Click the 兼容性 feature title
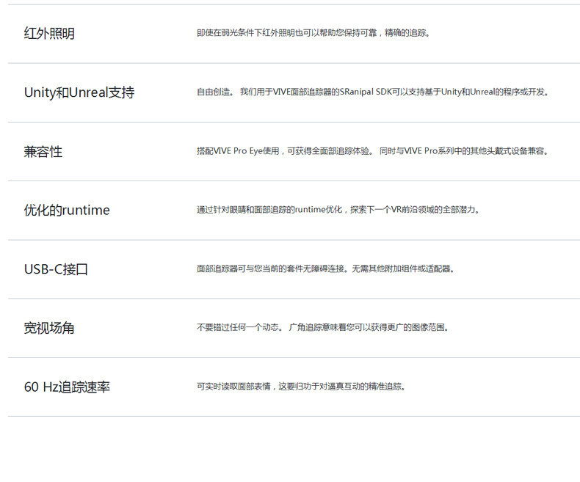 point(43,152)
